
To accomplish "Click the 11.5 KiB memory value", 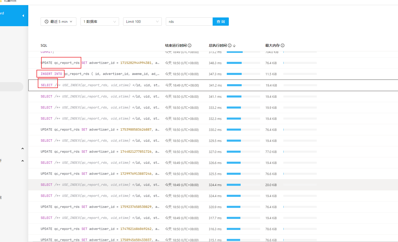I will tap(271, 74).
